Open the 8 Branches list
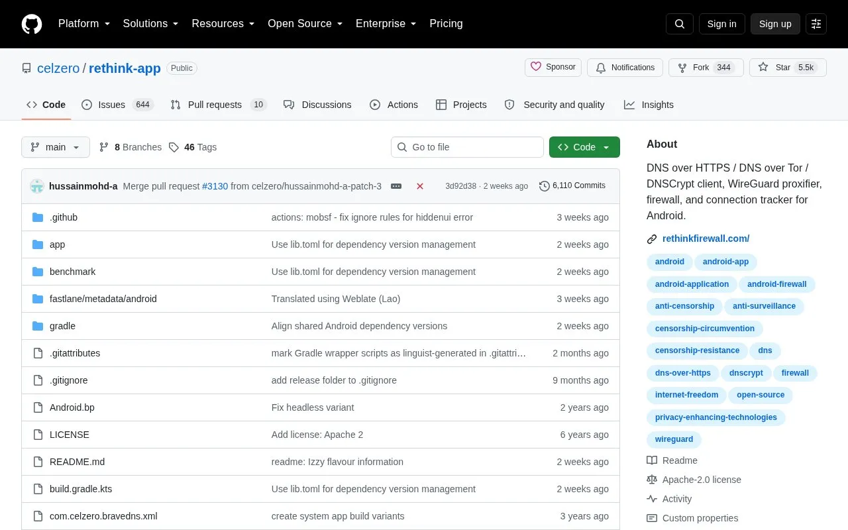This screenshot has width=848, height=530. pos(130,147)
